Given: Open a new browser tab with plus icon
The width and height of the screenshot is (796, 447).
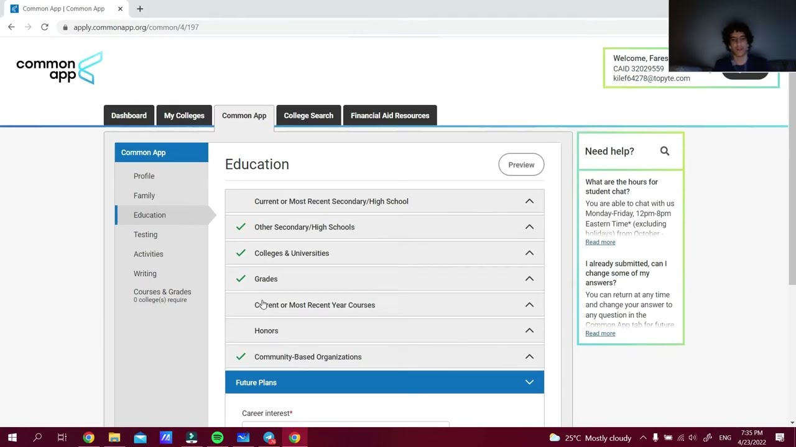Looking at the screenshot, I should point(140,9).
